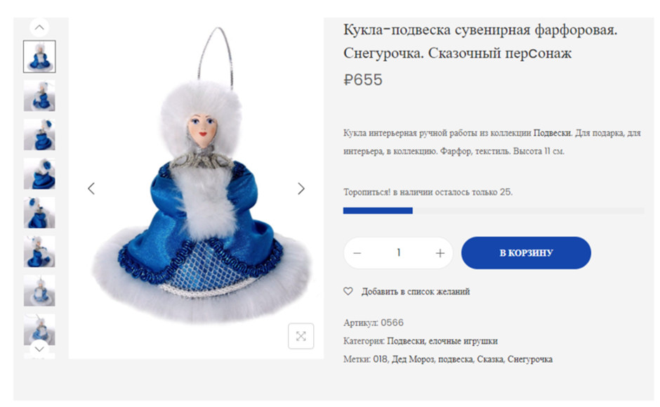The width and height of the screenshot is (660, 407).
Task: Open fullscreen image zoom icon
Action: [x=301, y=336]
